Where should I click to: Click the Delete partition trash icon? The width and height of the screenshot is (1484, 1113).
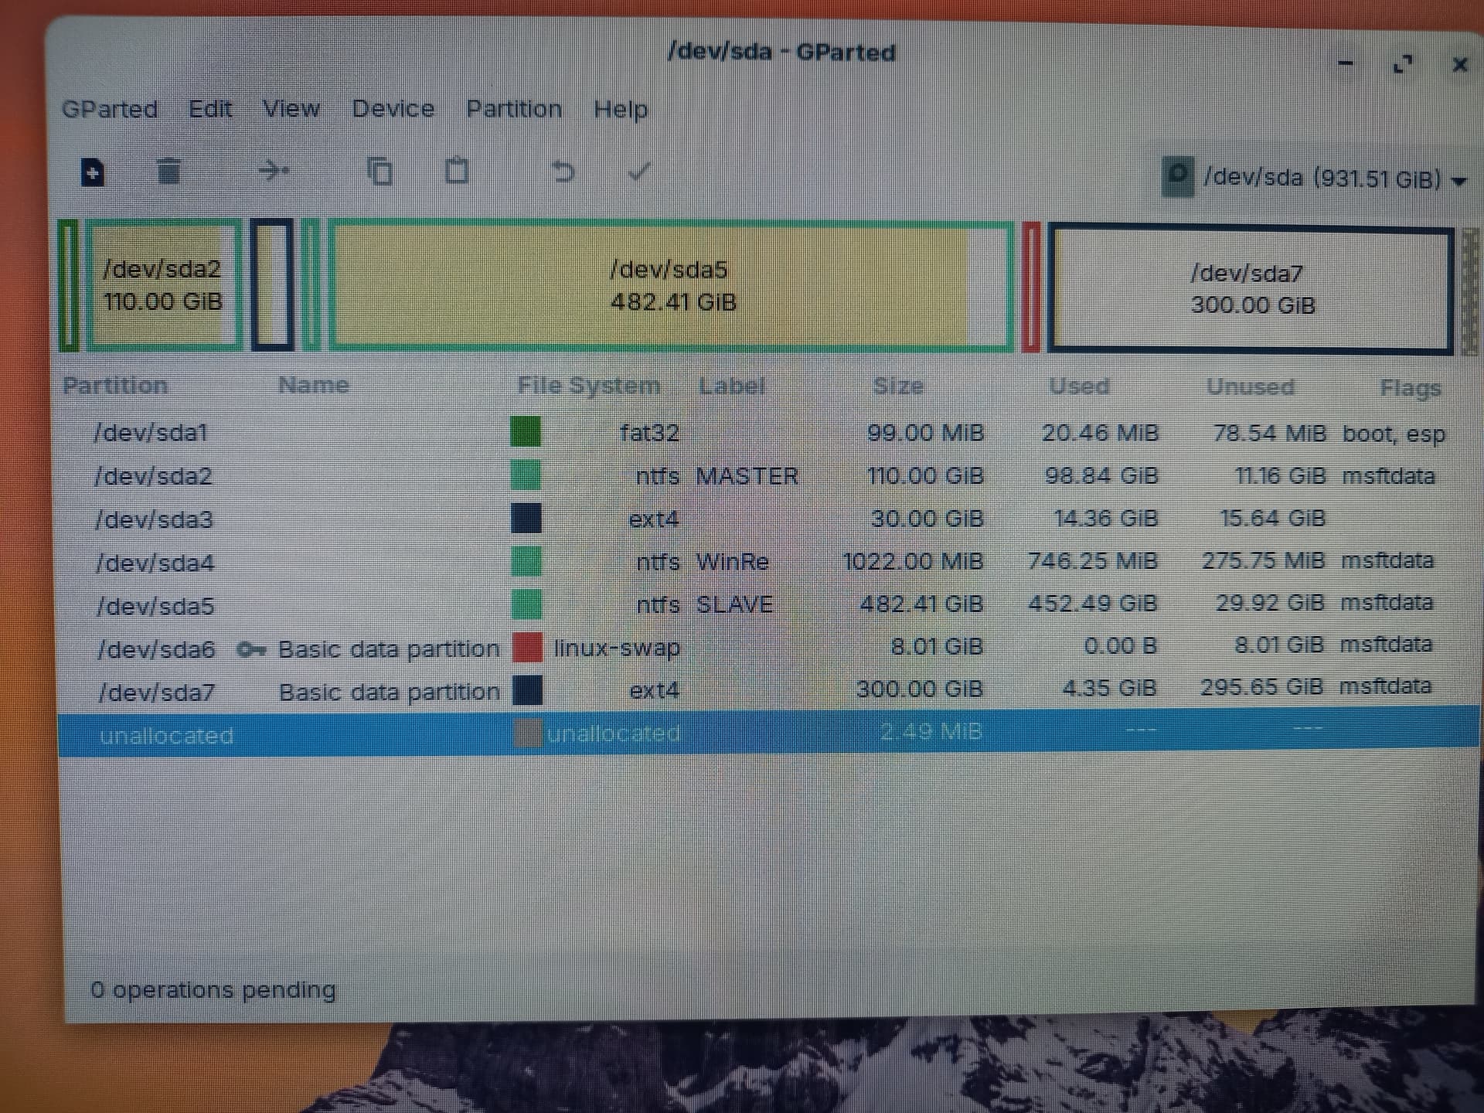[168, 171]
